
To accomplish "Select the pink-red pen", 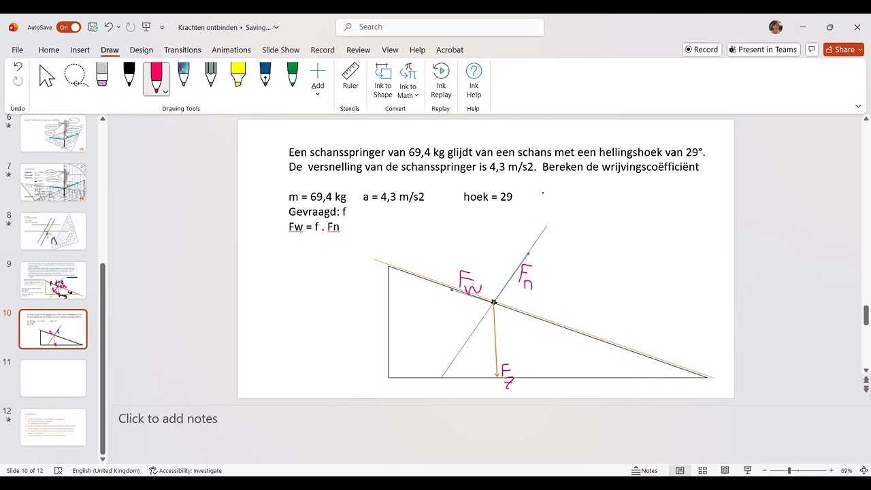I will (156, 77).
